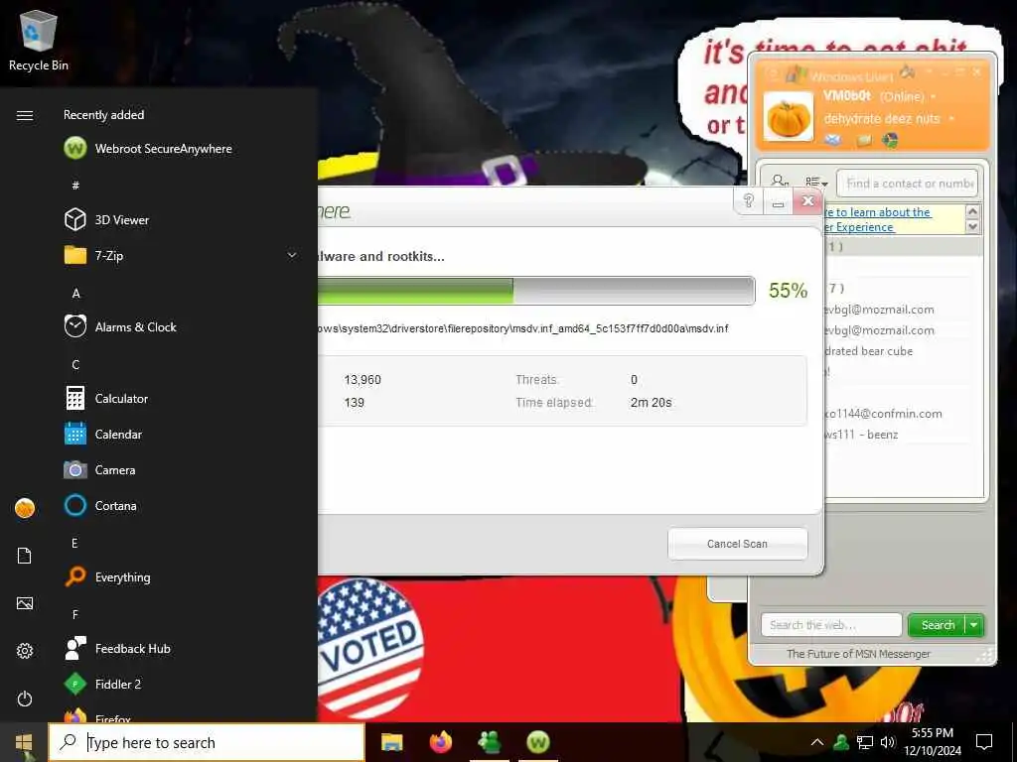This screenshot has width=1017, height=762.
Task: Show hidden system tray icons chevron
Action: [x=817, y=742]
